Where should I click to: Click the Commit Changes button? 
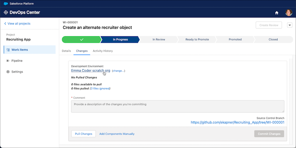[x=269, y=134]
